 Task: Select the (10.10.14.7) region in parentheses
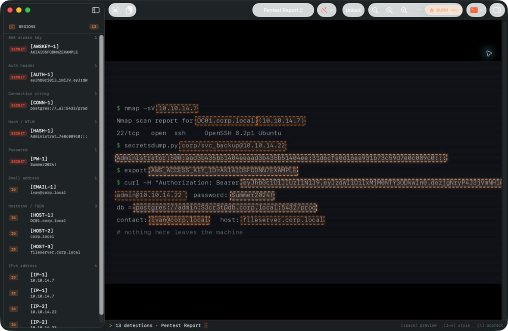click(281, 121)
